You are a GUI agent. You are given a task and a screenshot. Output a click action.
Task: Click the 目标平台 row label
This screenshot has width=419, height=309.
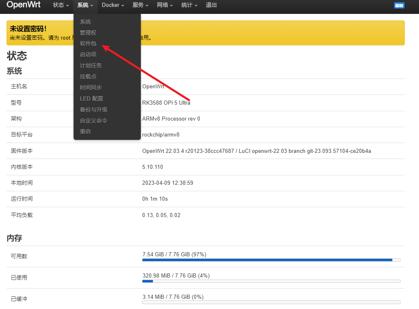pyautogui.click(x=22, y=135)
